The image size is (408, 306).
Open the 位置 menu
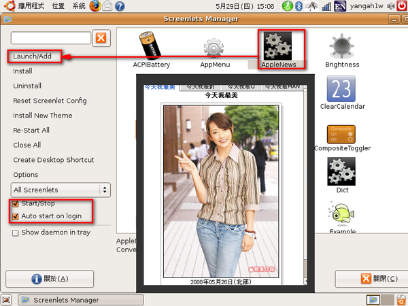pos(58,5)
